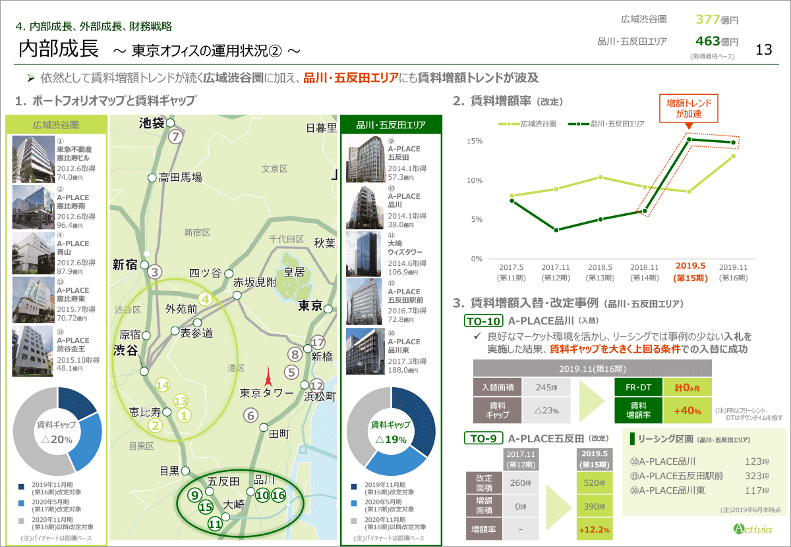Click the Tokyo Tower icon on the map
This screenshot has width=791, height=547.
[268, 377]
